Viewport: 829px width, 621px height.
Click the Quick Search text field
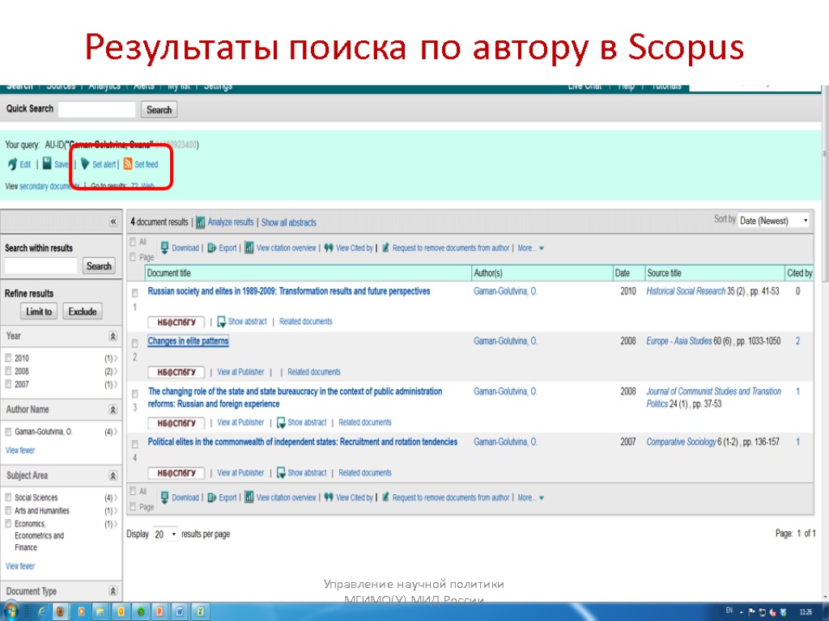[97, 109]
